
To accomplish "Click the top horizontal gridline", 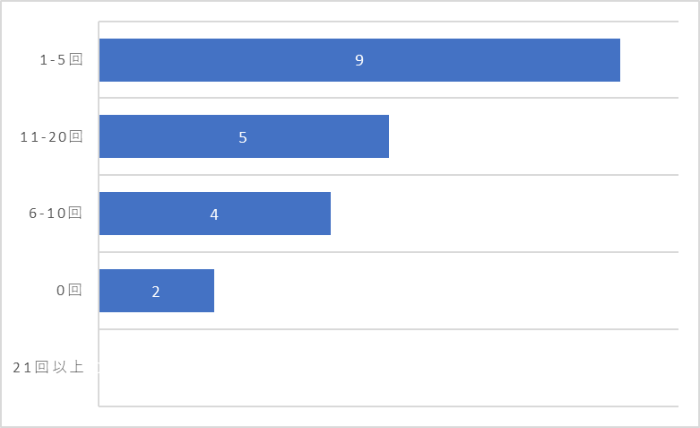I will coord(388,21).
